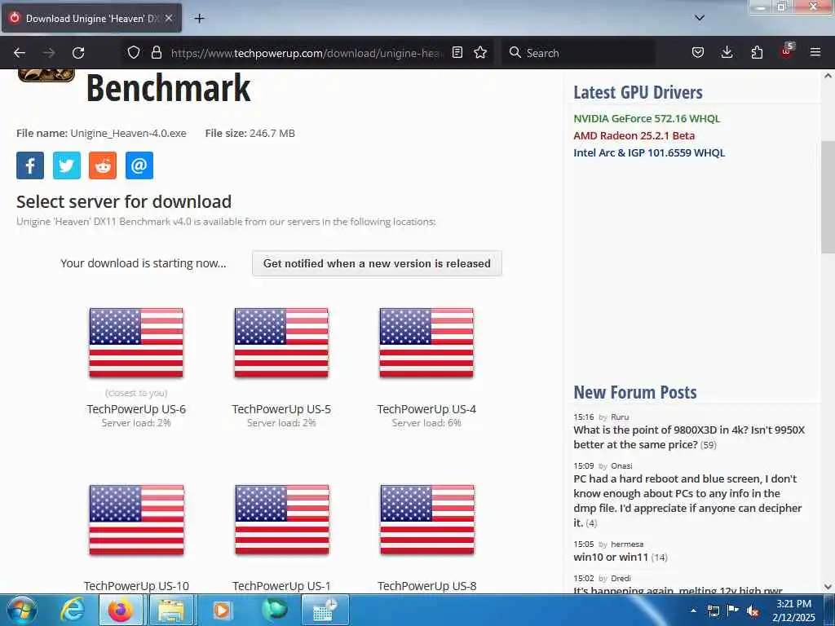835x626 pixels.
Task: Share the page on Twitter
Action: click(x=67, y=165)
